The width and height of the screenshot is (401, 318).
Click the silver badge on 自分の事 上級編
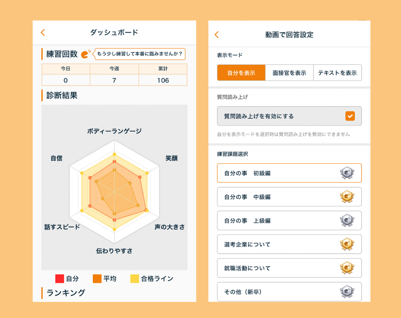[346, 221]
